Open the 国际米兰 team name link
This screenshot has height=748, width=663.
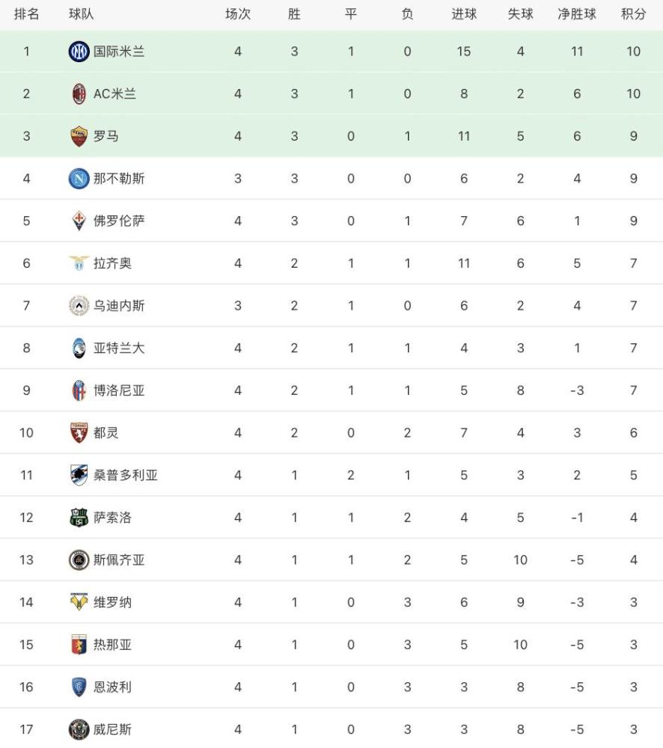tap(119, 52)
